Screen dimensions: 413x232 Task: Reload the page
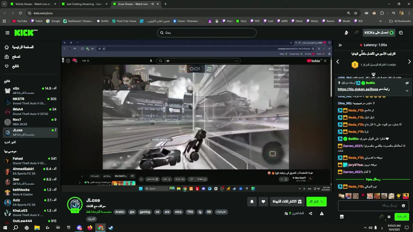20,13
